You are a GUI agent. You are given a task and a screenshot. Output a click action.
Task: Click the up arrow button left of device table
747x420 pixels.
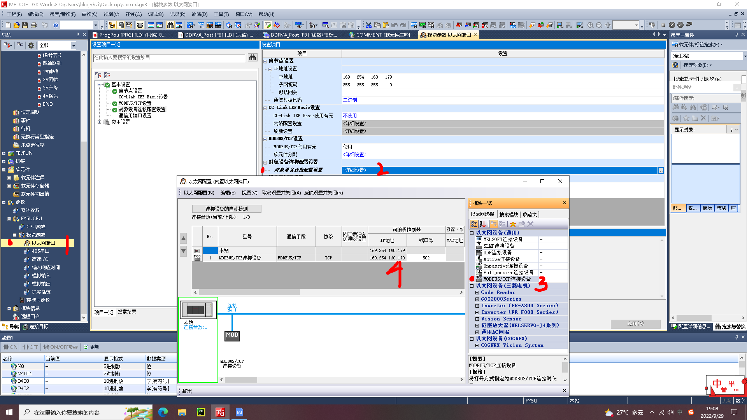tap(183, 238)
